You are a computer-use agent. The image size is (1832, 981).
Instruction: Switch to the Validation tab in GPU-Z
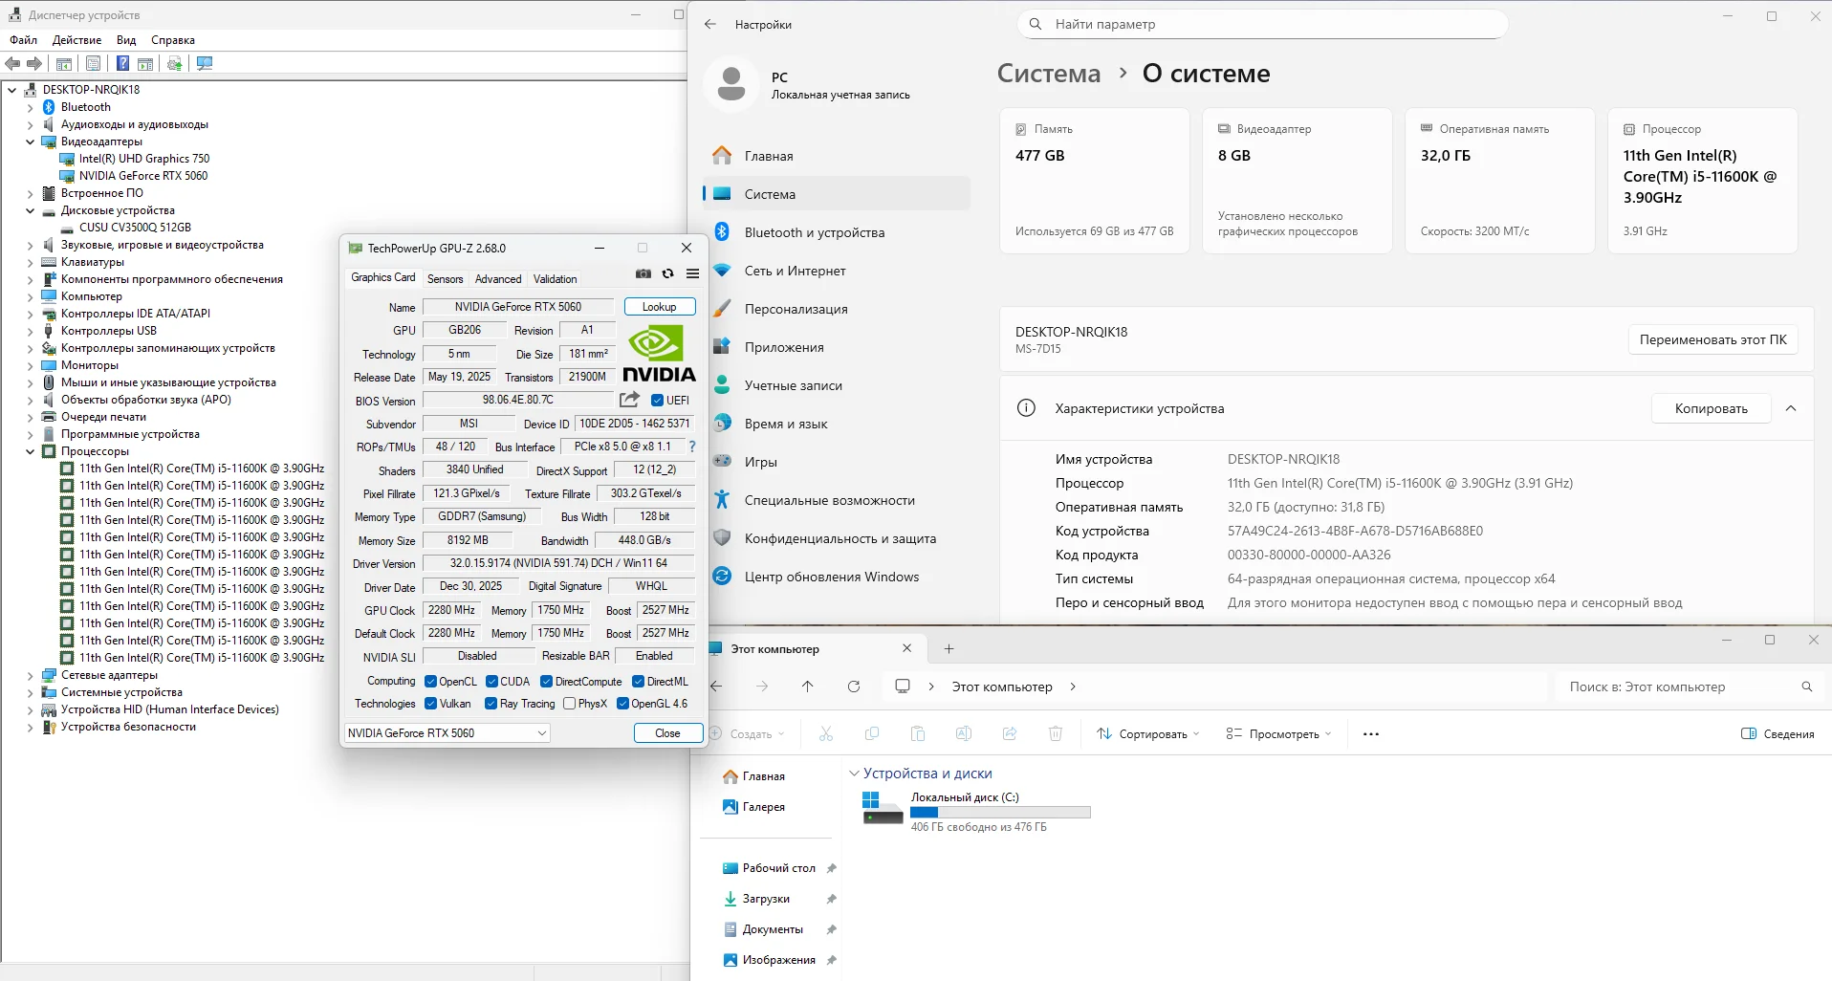point(555,279)
